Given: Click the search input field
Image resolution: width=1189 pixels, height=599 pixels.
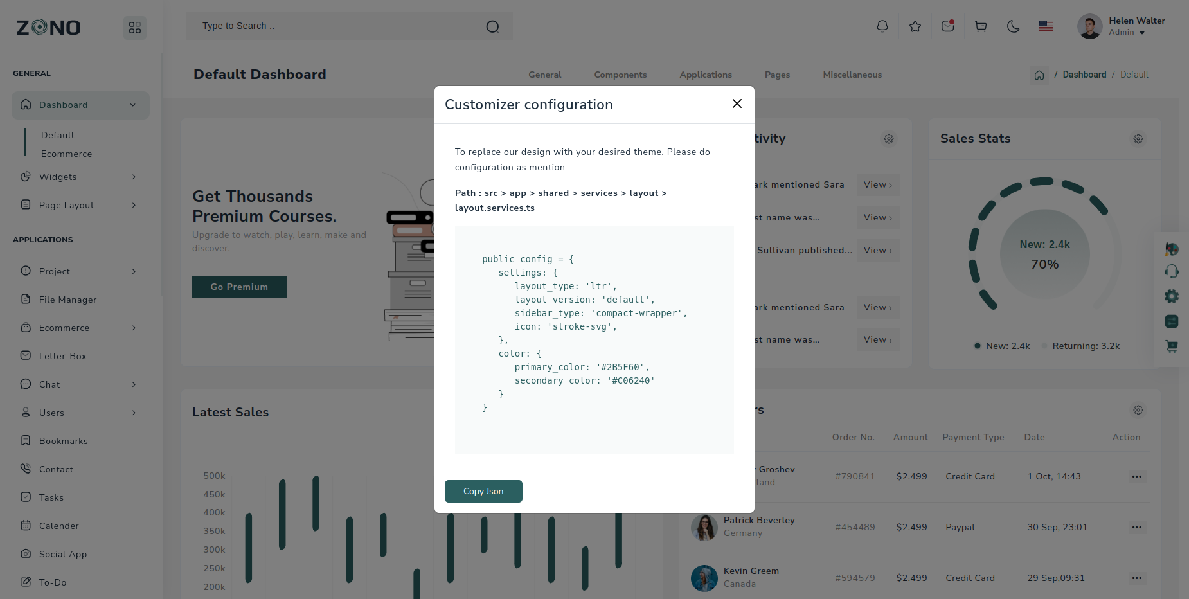Looking at the screenshot, I should [x=341, y=26].
